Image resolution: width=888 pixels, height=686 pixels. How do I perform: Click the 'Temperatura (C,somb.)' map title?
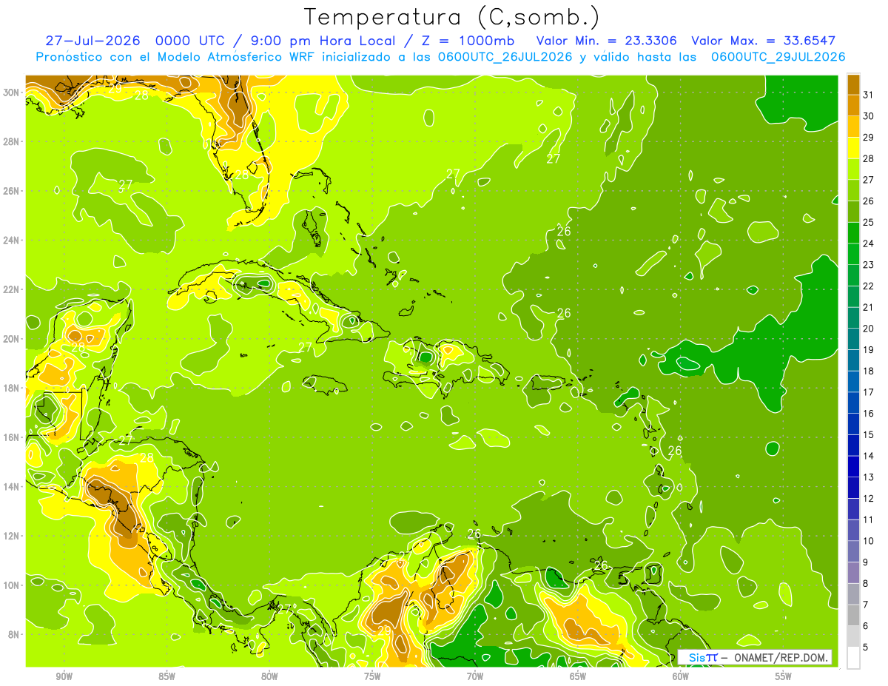(x=451, y=17)
